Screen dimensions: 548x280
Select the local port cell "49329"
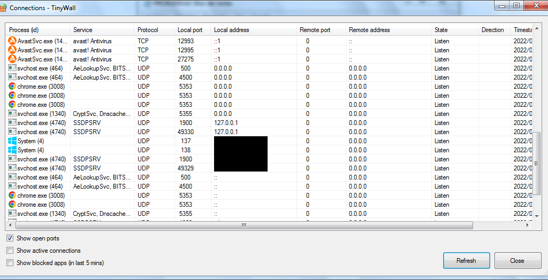[186, 168]
